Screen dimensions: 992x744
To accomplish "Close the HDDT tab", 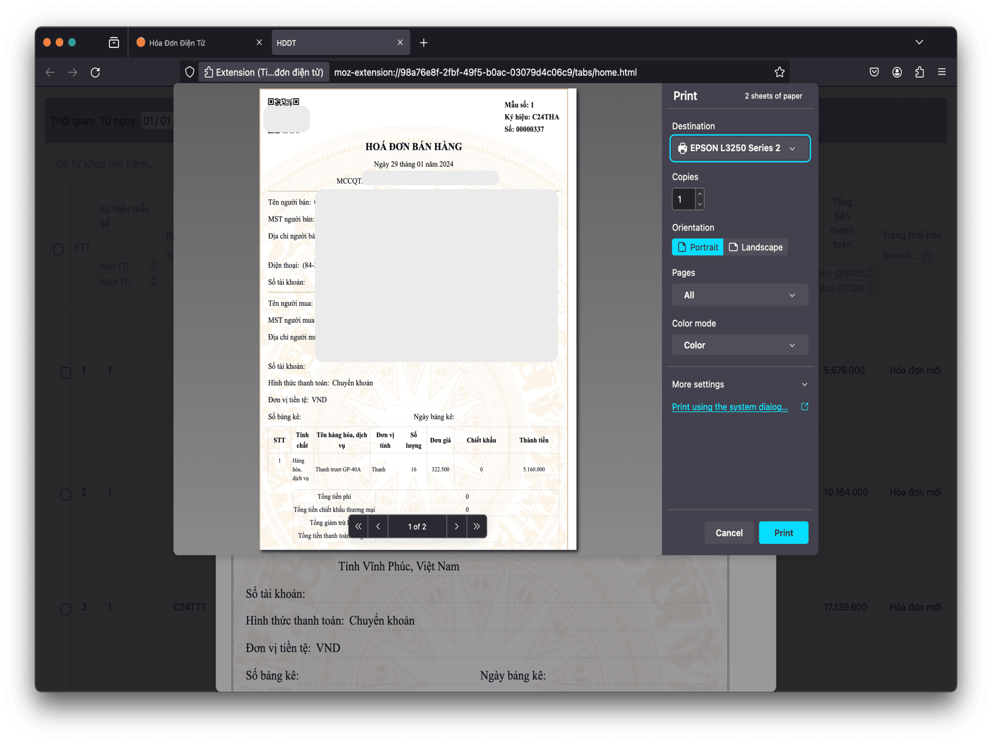I will pos(400,42).
